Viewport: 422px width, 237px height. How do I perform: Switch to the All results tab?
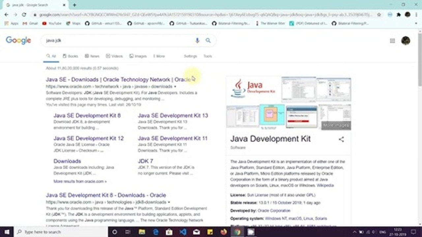pos(51,56)
